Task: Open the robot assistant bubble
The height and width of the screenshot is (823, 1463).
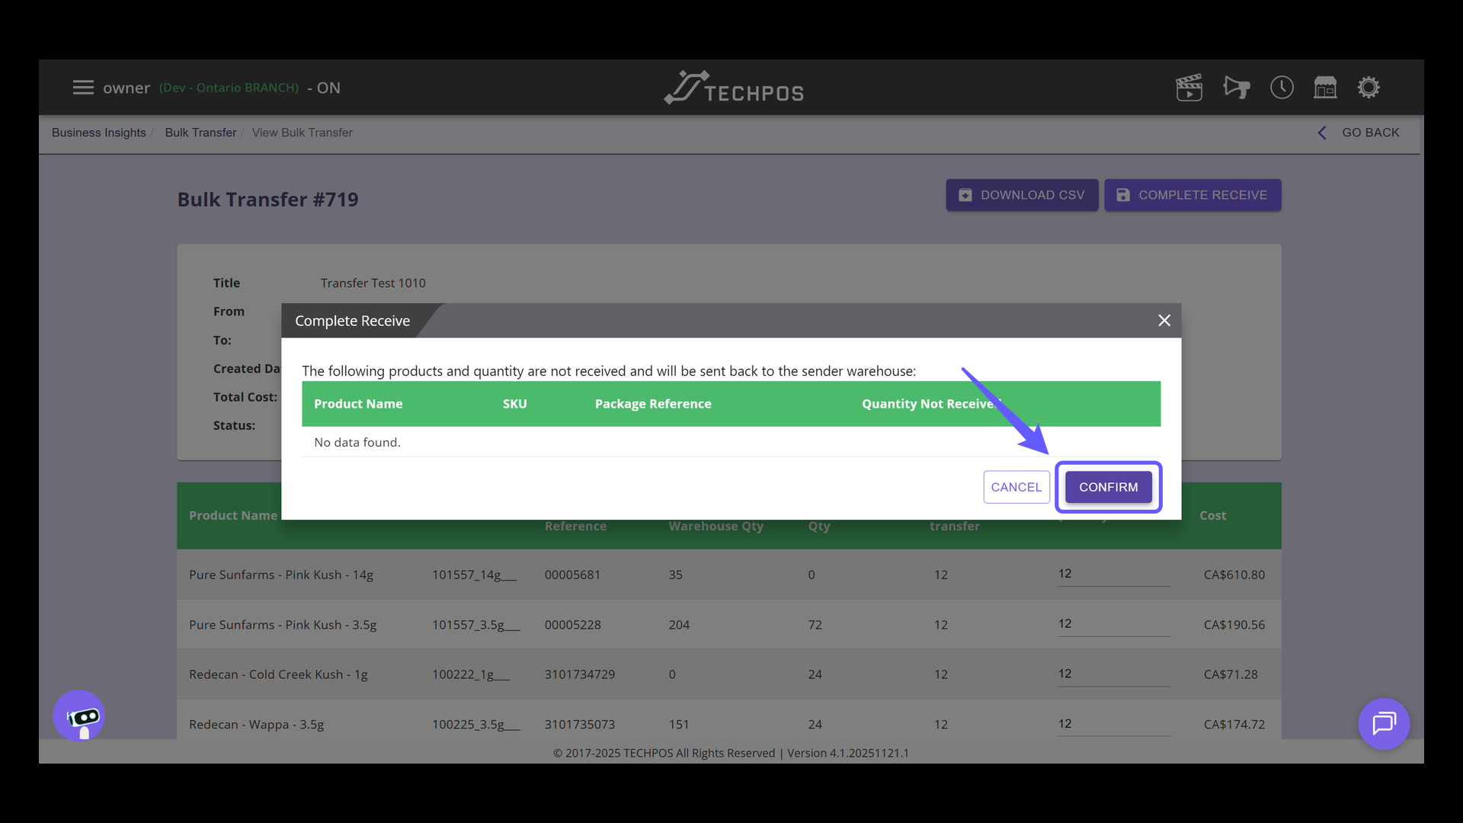Action: pos(79,716)
